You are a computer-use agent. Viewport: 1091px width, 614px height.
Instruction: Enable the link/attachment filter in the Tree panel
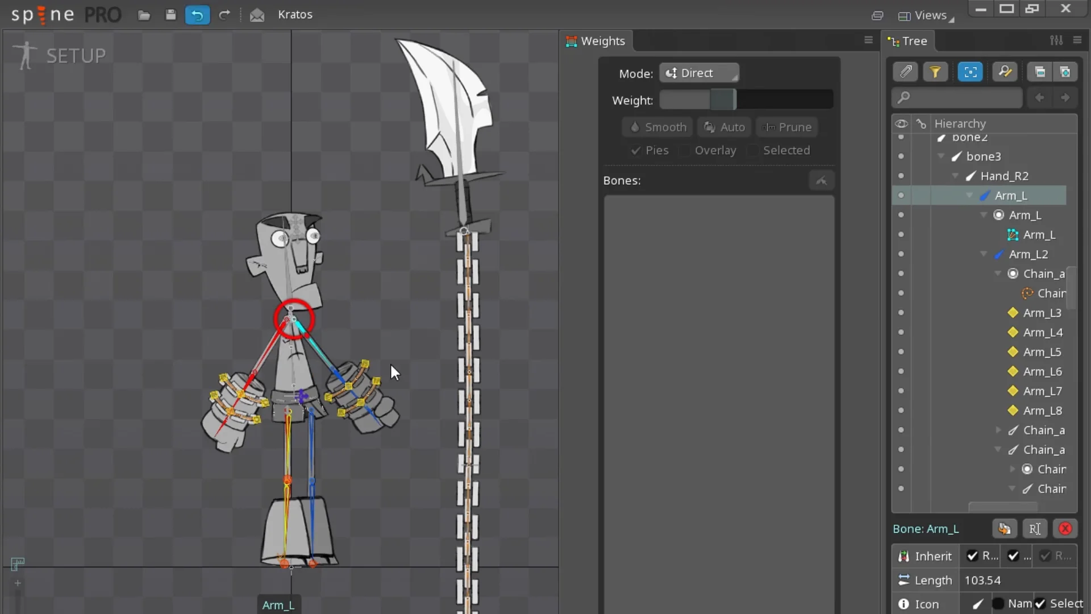906,72
